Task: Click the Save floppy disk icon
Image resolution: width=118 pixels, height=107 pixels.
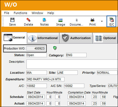Action: 12,20
